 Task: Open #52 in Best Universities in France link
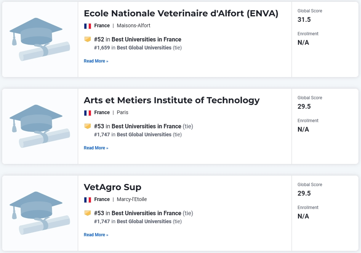click(x=137, y=39)
